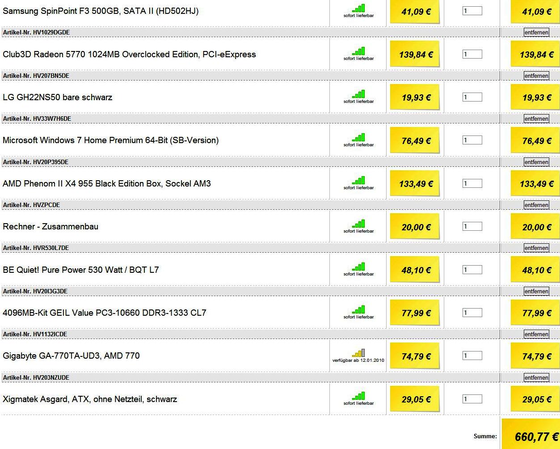The width and height of the screenshot is (560, 449).
Task: Click the text Artikel-Nr. HV203NZUDE
Action: 36,377
